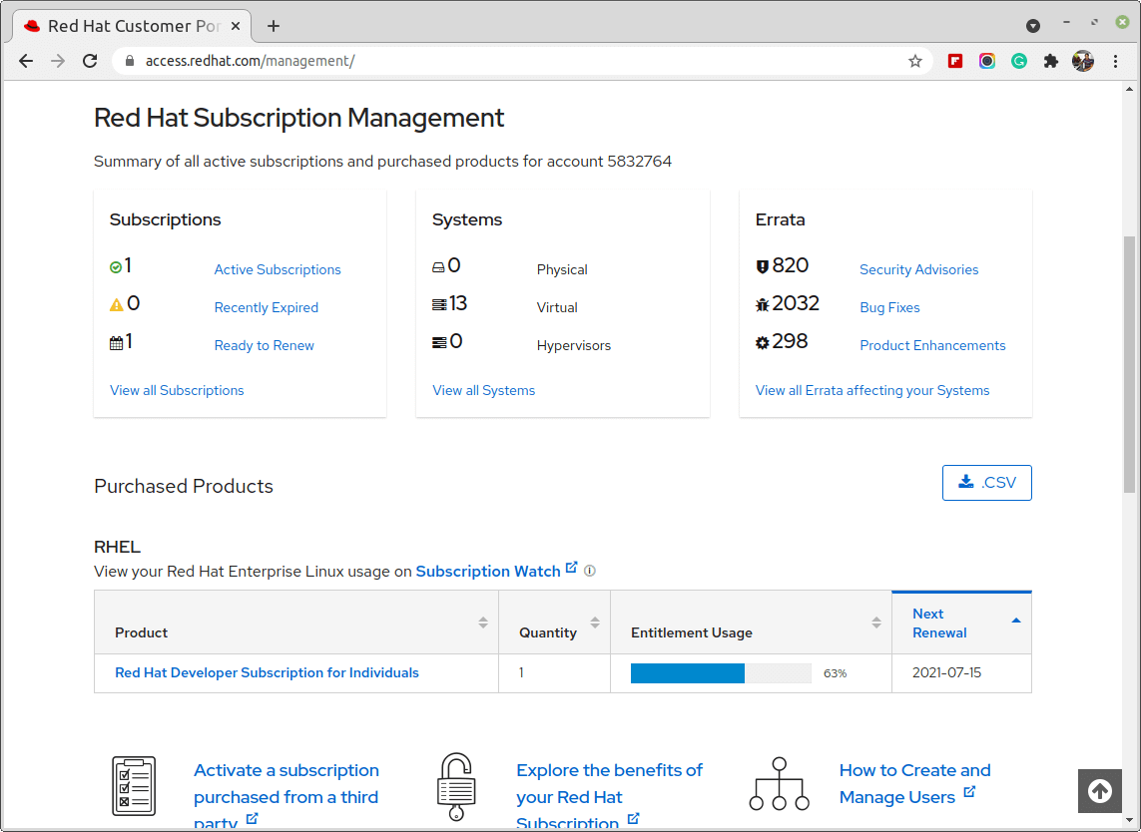Click the yellow warning recently expired icon
Screen dimensions: 1141x832
117,304
